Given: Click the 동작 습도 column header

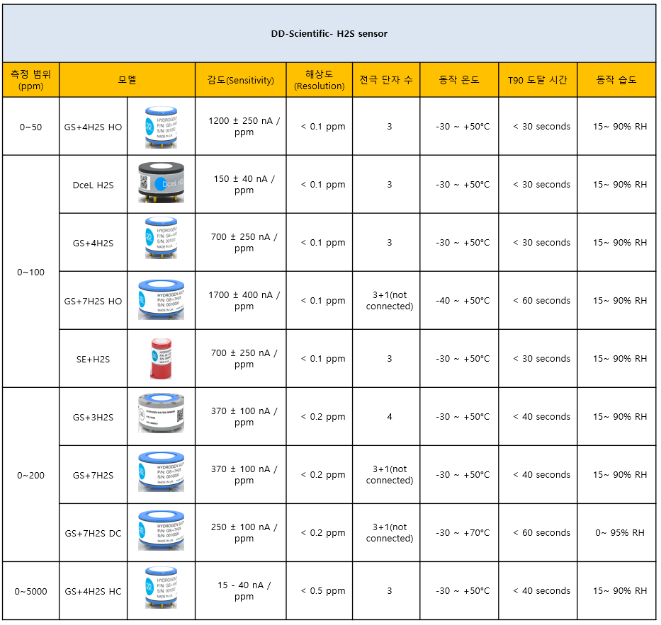Looking at the screenshot, I should click(x=616, y=80).
